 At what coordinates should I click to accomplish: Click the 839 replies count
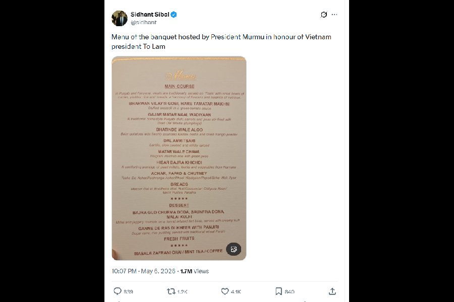coord(128,292)
